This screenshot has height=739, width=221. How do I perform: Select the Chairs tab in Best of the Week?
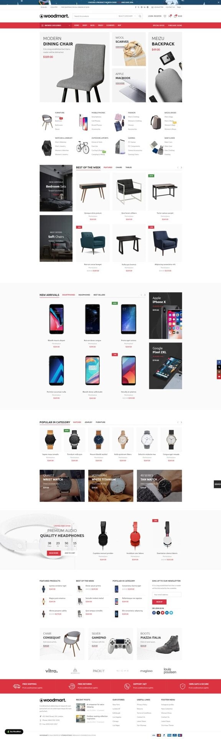point(119,167)
